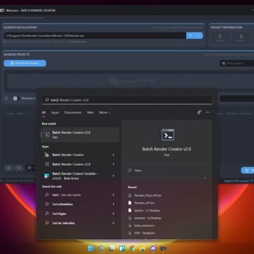Viewport: 254px width, 254px height.
Task: Open the three-dots menu in search panel
Action: (208, 112)
